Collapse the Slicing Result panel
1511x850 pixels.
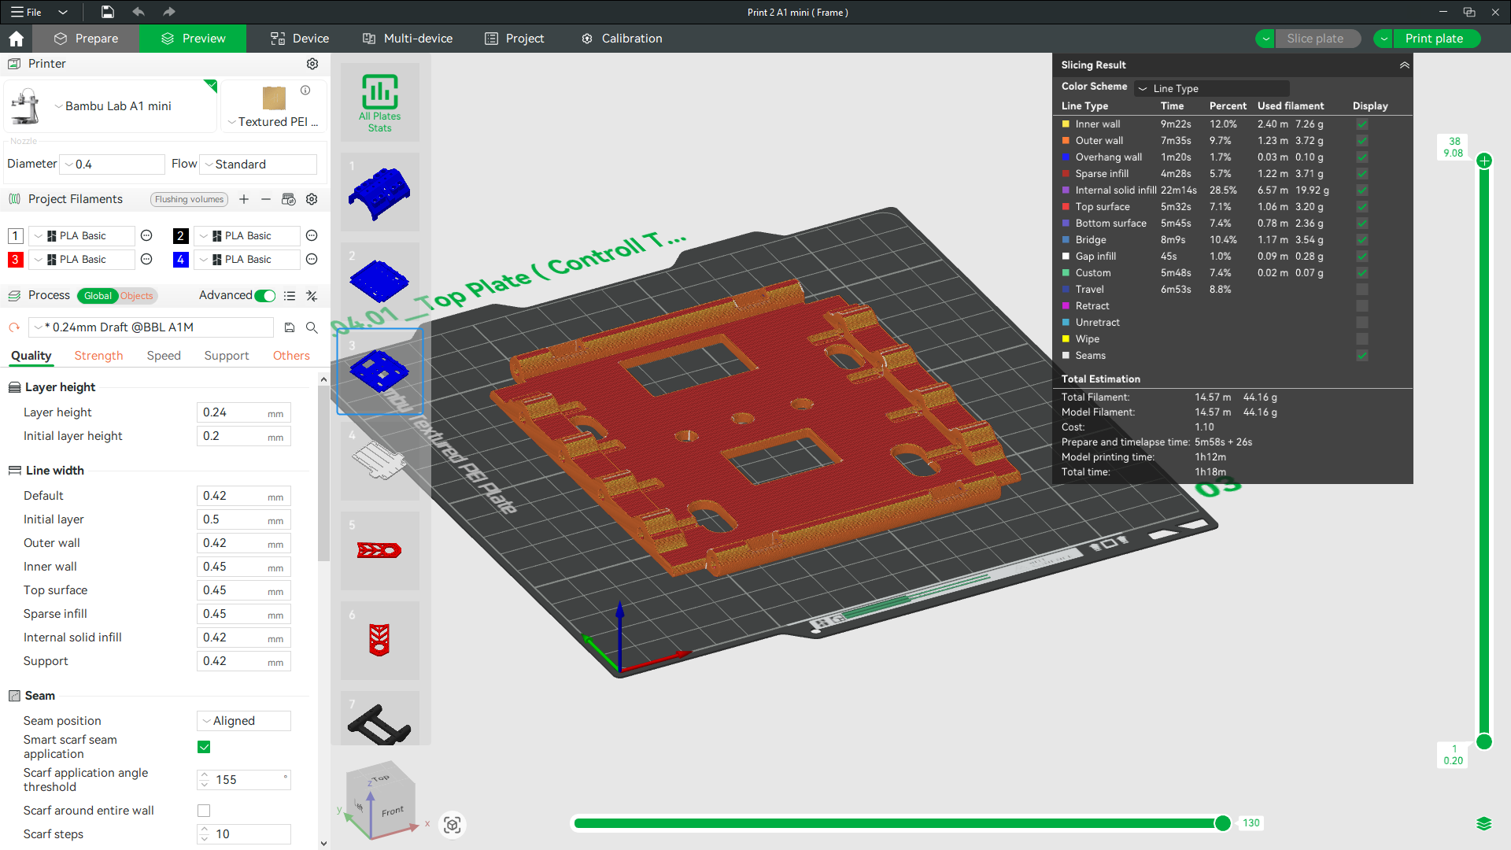(1405, 65)
